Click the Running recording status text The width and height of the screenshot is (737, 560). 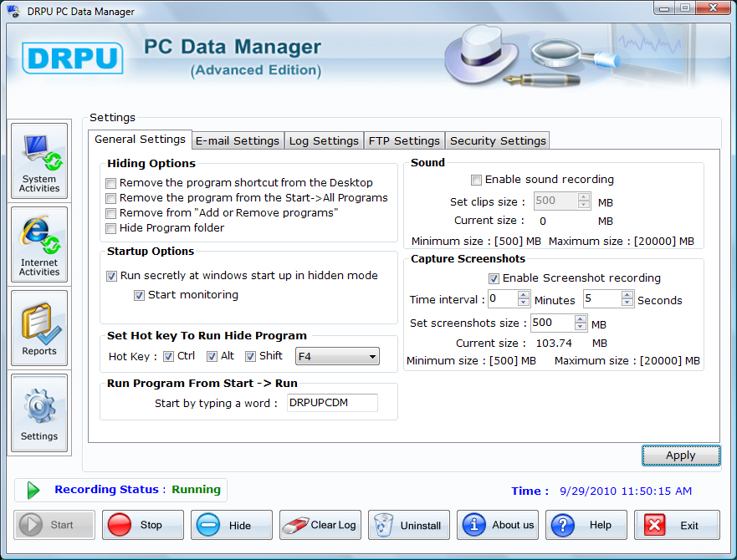click(x=196, y=490)
